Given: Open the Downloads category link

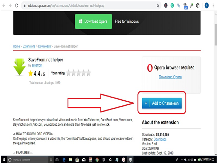Looking at the screenshot, I should 160,139.
